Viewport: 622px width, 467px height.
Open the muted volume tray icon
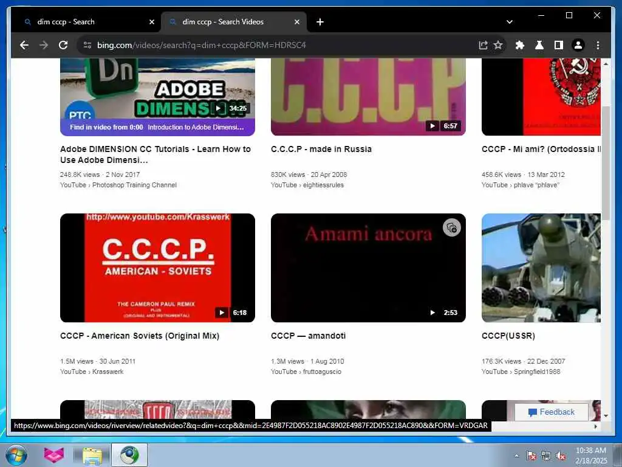coord(561,455)
